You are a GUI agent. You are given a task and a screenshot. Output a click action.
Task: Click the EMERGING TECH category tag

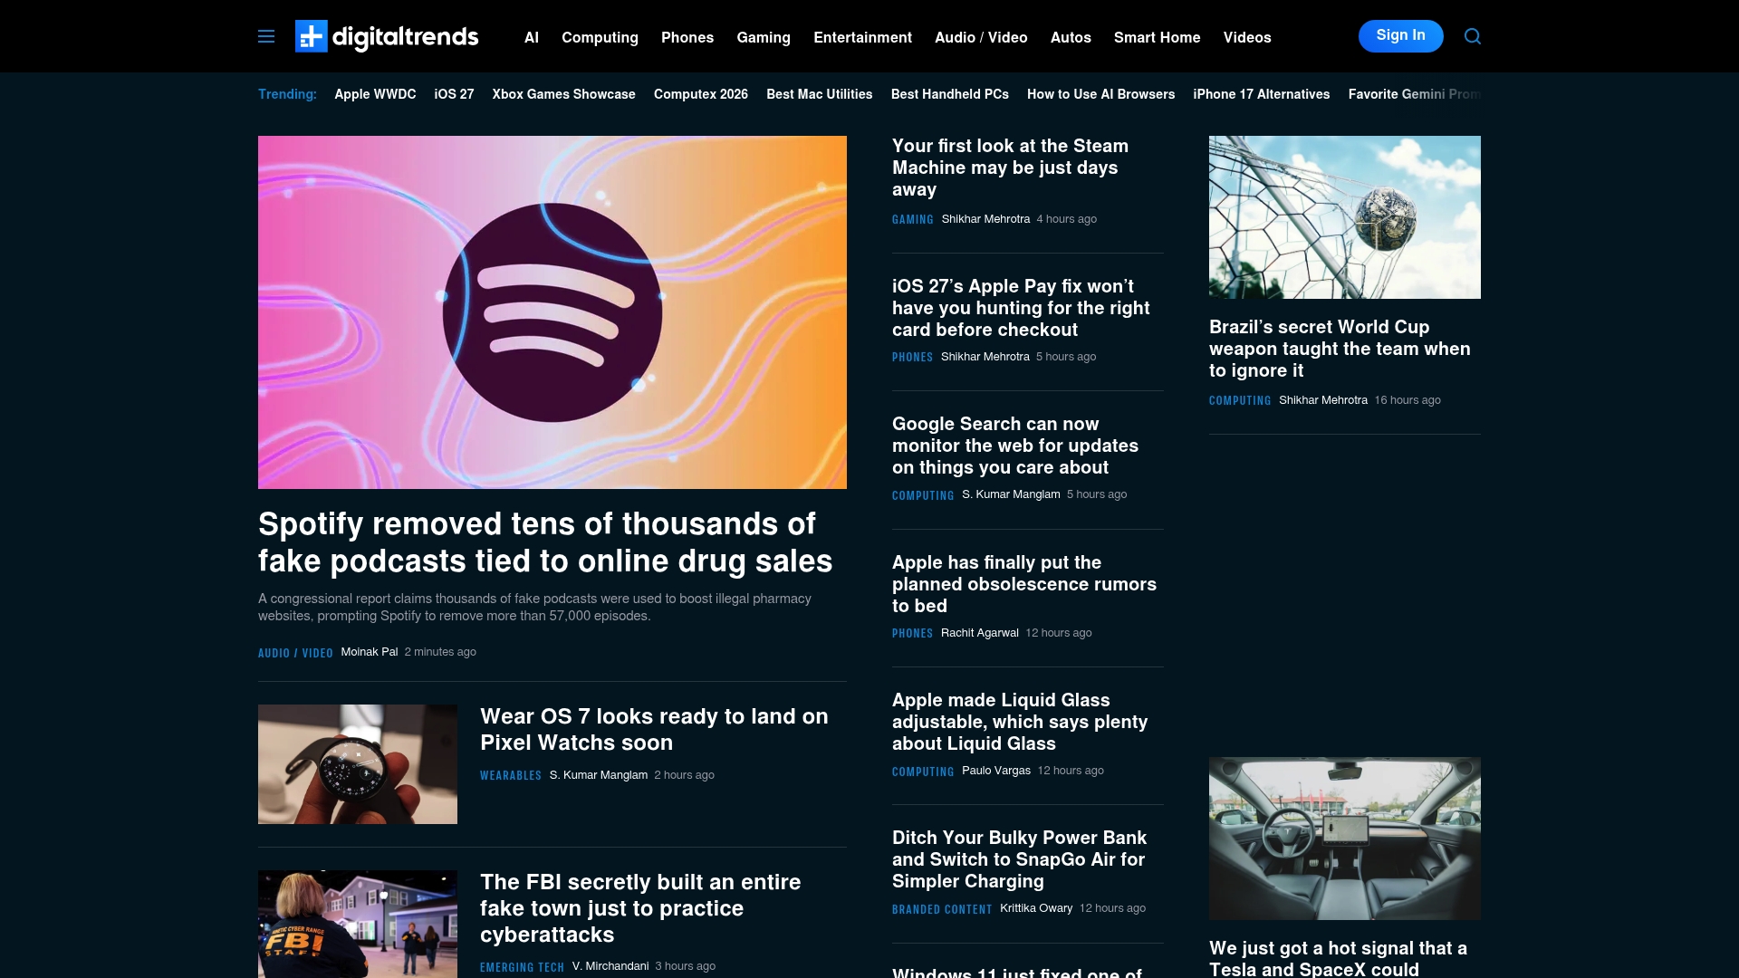click(522, 967)
